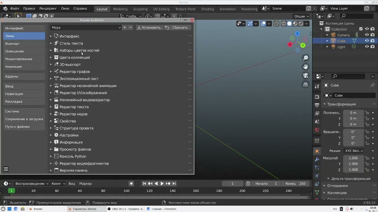The height and width of the screenshot is (212, 378).
Task: Open the Воспроизведение dropdown in timeline
Action: tap(32, 183)
